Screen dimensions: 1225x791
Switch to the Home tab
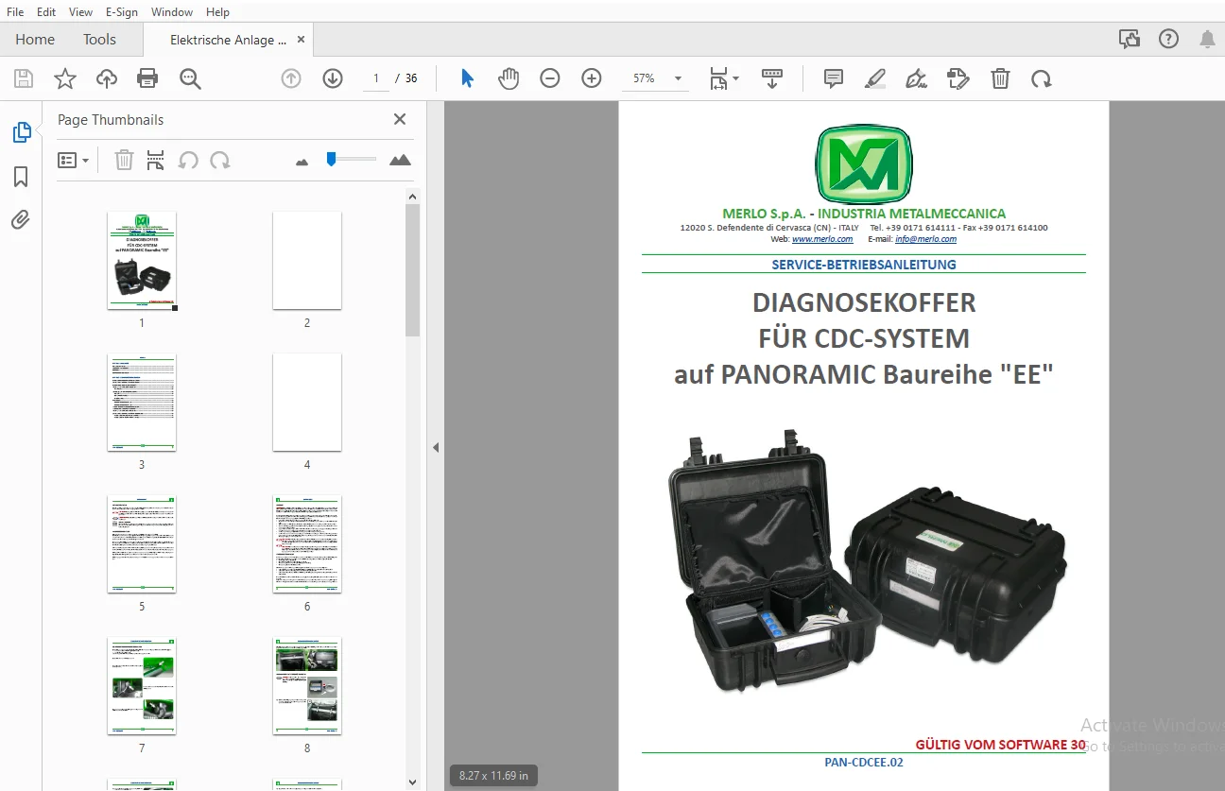[35, 40]
